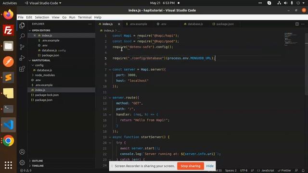The height and width of the screenshot is (173, 308).
Task: Open Run and Debug view
Action: [22, 58]
